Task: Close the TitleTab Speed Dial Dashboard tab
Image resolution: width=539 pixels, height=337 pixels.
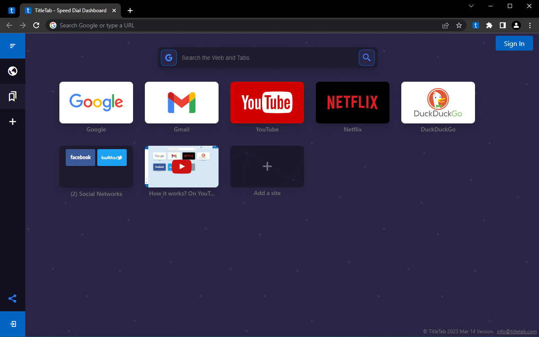Action: point(114,11)
